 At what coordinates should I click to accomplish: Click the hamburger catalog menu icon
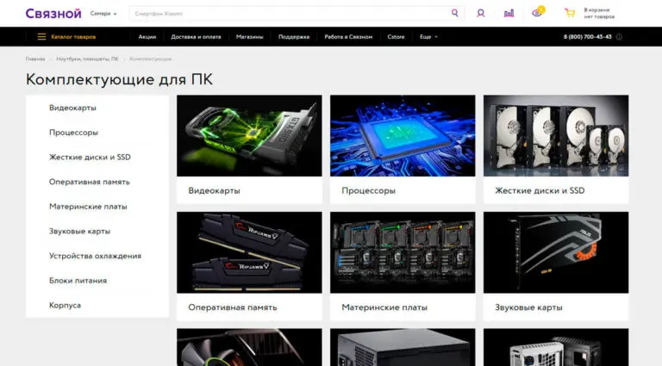click(x=41, y=37)
